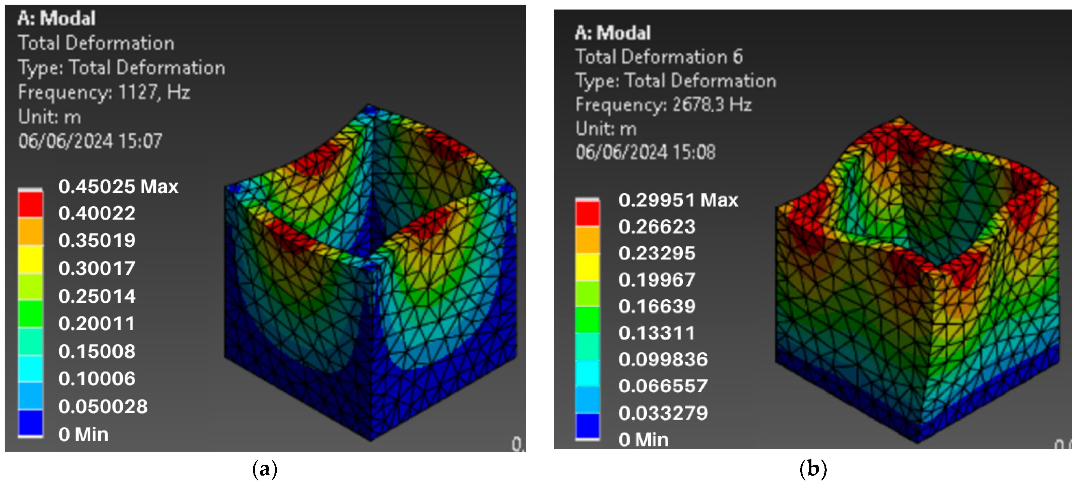The image size is (1078, 487).
Task: Select the '0.099836' legend value
Action: point(663,359)
